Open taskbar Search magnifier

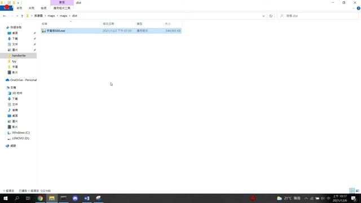pos(17,198)
